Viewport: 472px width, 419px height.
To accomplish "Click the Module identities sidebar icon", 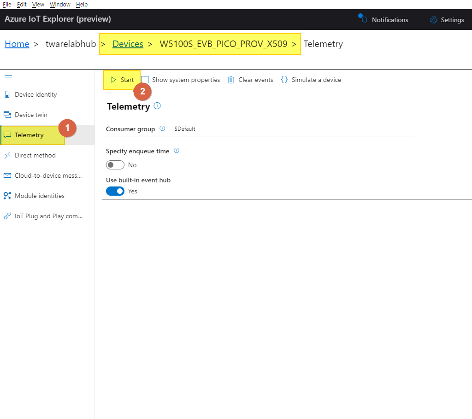I will (x=7, y=196).
